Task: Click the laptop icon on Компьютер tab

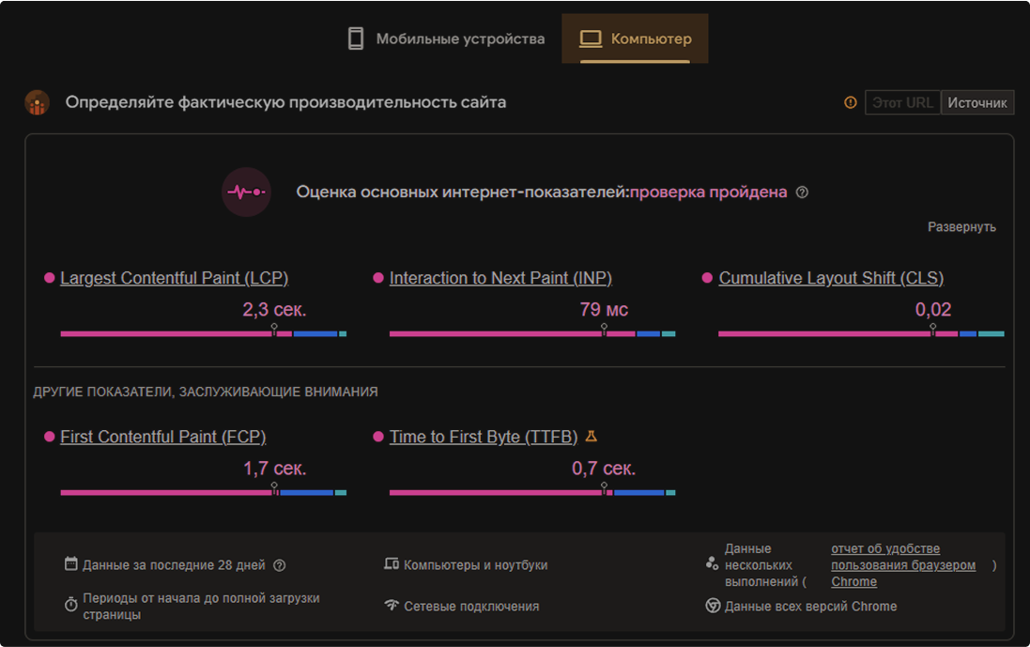Action: click(x=591, y=39)
